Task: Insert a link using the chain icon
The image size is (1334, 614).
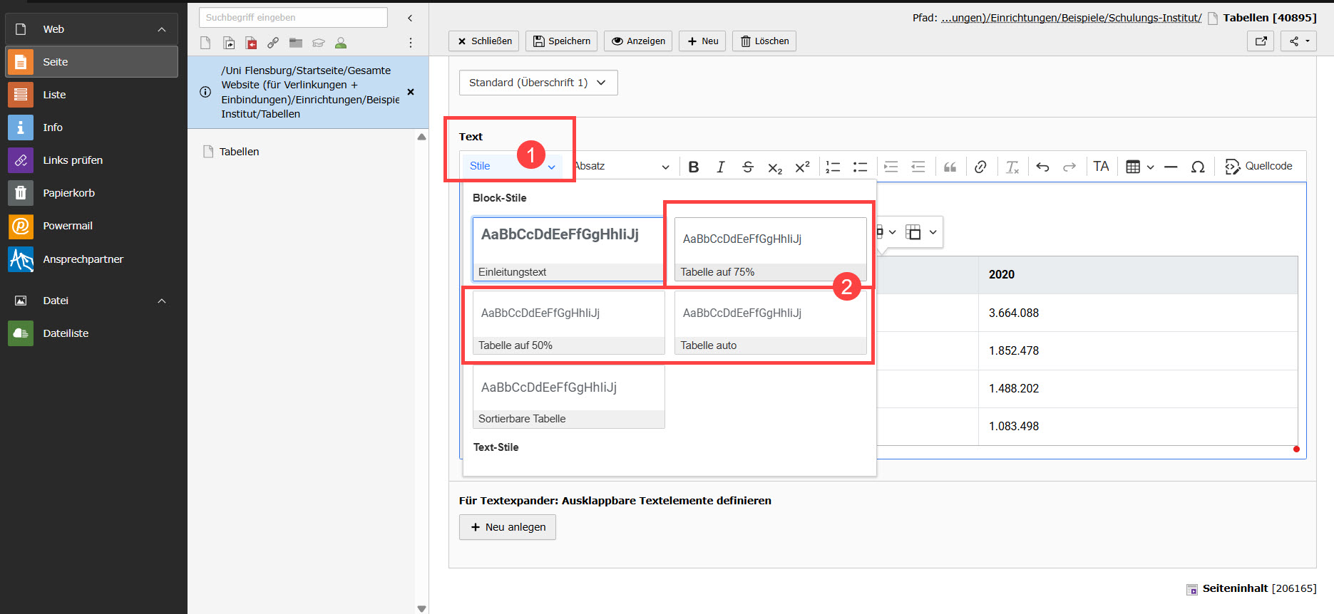Action: (980, 167)
